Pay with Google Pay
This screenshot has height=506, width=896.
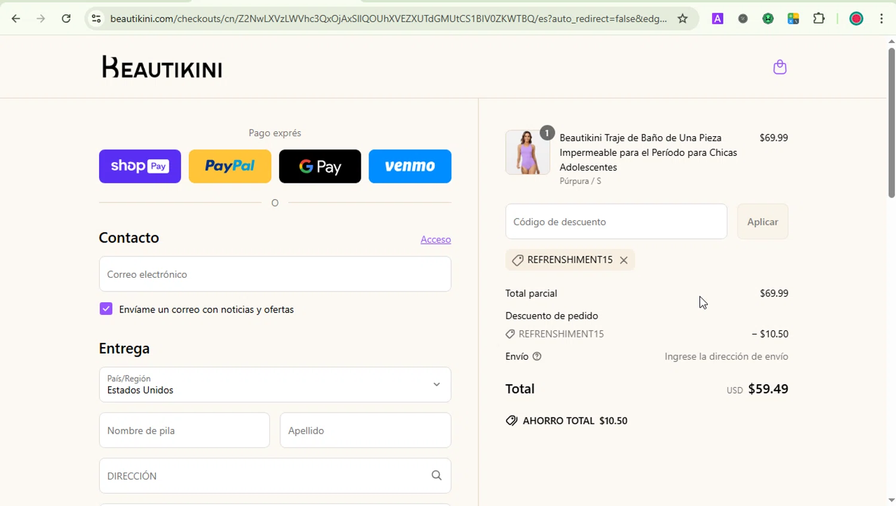point(320,166)
